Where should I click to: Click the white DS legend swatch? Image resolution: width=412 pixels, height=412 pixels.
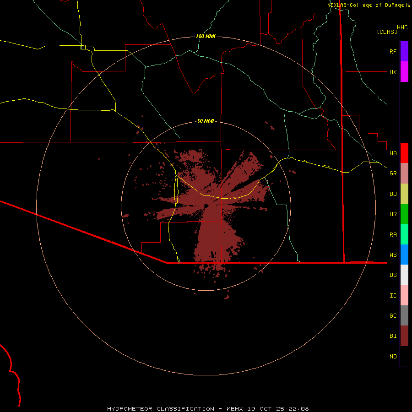pyautogui.click(x=404, y=275)
